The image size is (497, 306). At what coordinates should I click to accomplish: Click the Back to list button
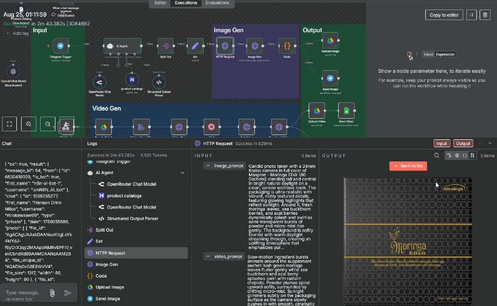tap(408, 166)
